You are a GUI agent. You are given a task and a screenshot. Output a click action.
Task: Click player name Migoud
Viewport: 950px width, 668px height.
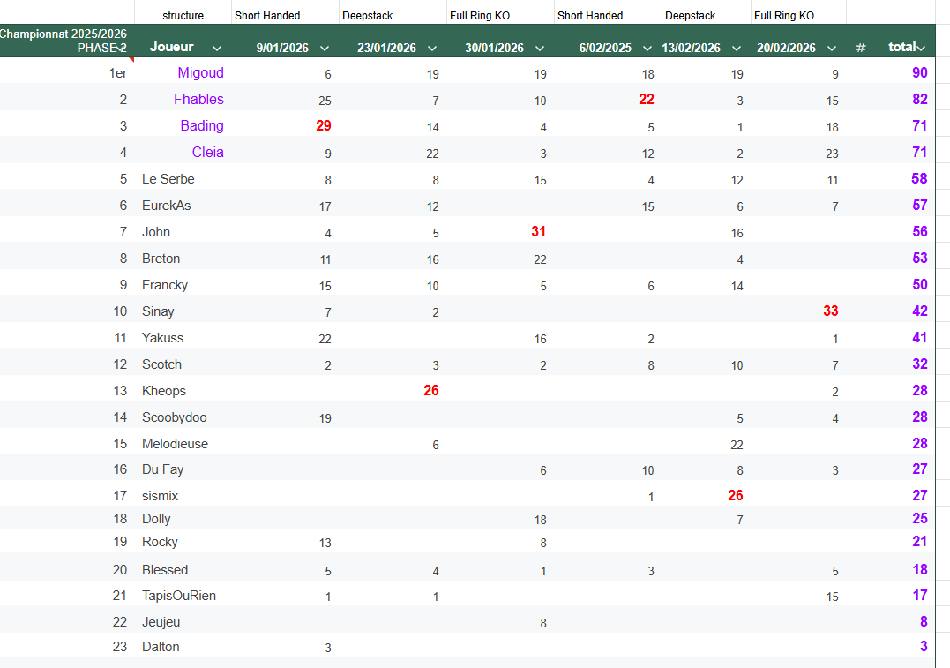point(200,72)
